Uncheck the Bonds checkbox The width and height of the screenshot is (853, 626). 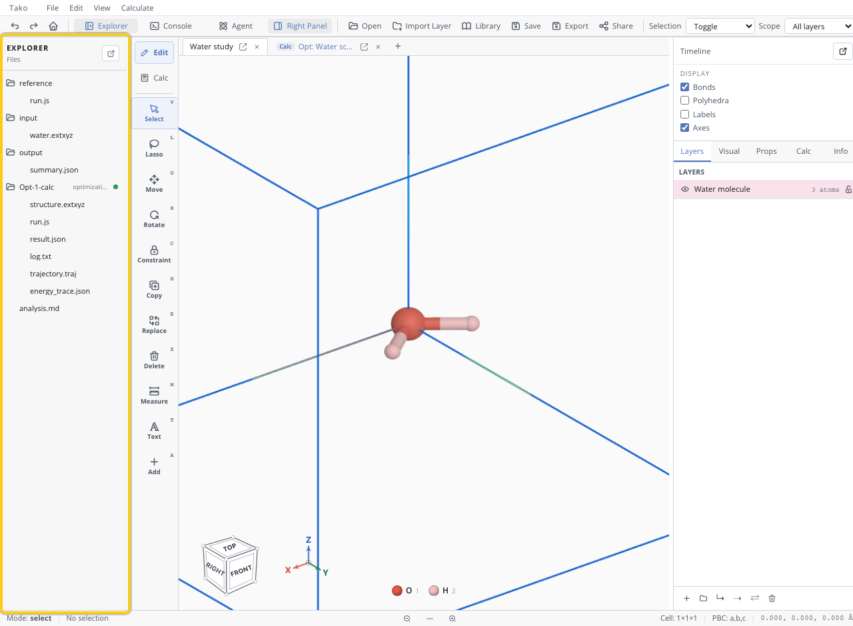coord(684,87)
